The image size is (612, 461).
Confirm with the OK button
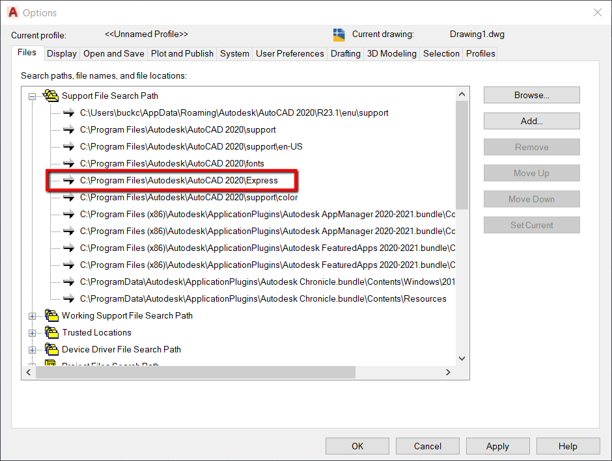[357, 446]
